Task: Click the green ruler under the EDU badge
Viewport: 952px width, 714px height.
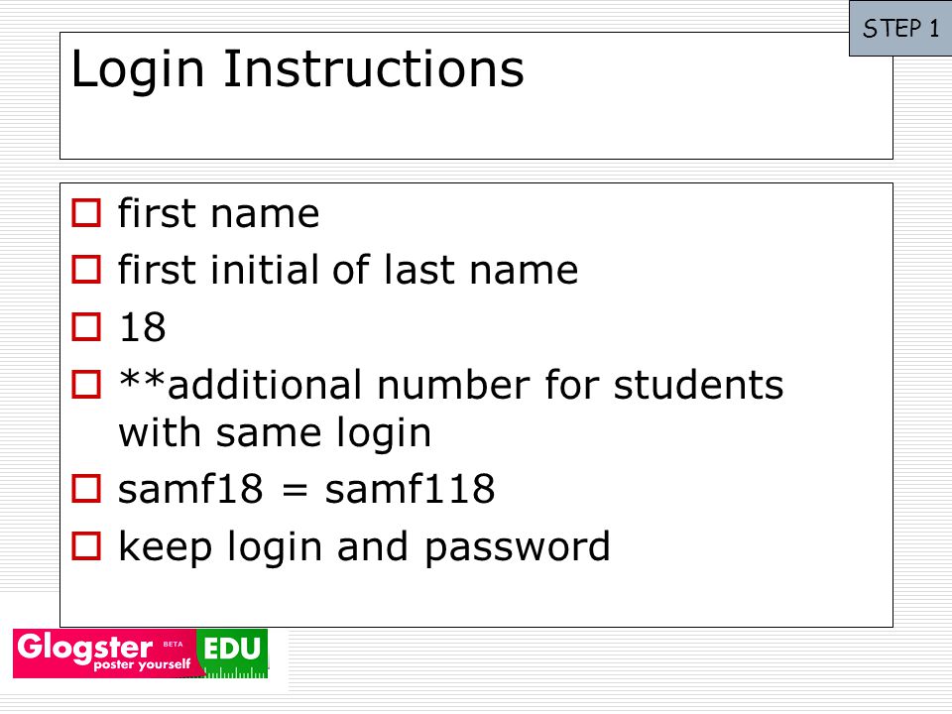Action: (237, 673)
